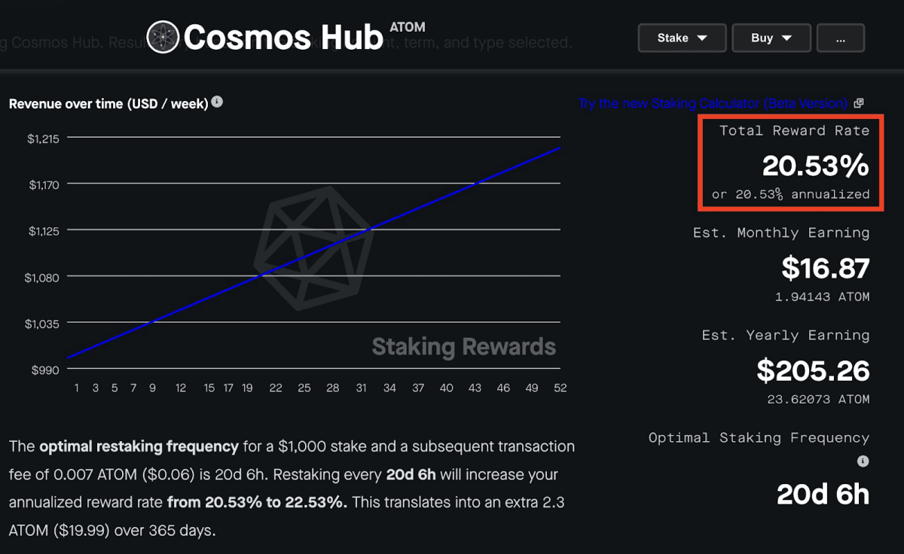The height and width of the screenshot is (554, 904).
Task: Select the $205.26 yearly earning value
Action: tap(814, 370)
